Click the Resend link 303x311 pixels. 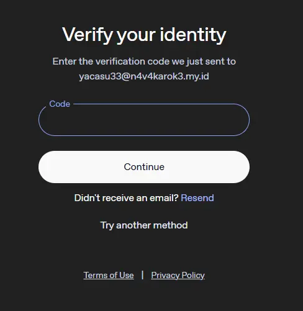click(197, 198)
